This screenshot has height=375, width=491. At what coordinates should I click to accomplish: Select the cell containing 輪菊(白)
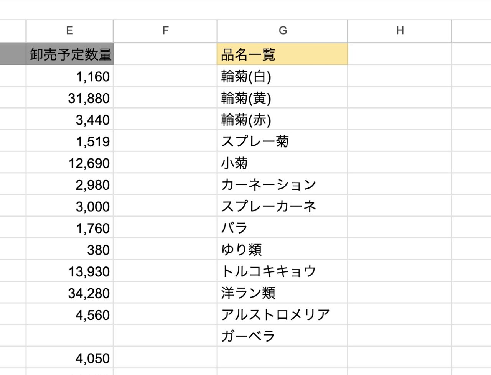tap(283, 76)
